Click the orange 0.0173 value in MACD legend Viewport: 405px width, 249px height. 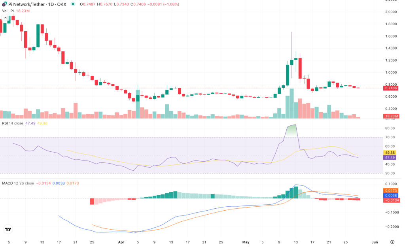pyautogui.click(x=73, y=183)
